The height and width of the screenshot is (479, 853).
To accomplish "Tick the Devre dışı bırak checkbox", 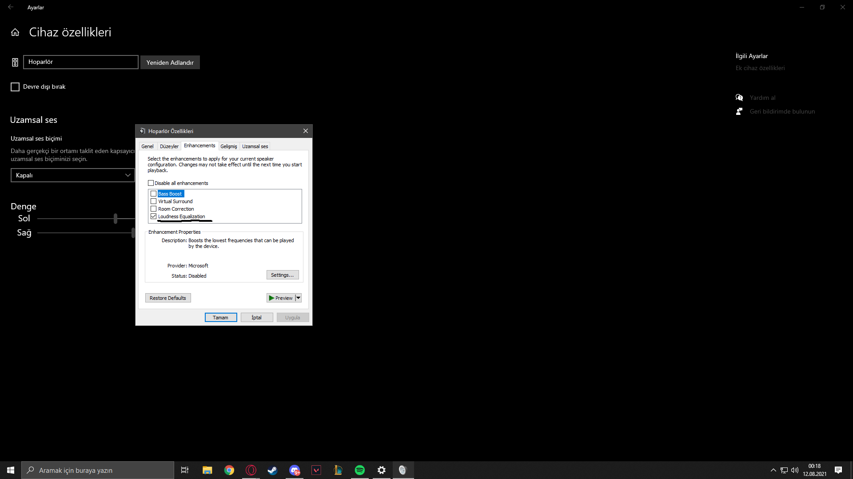I will point(15,87).
